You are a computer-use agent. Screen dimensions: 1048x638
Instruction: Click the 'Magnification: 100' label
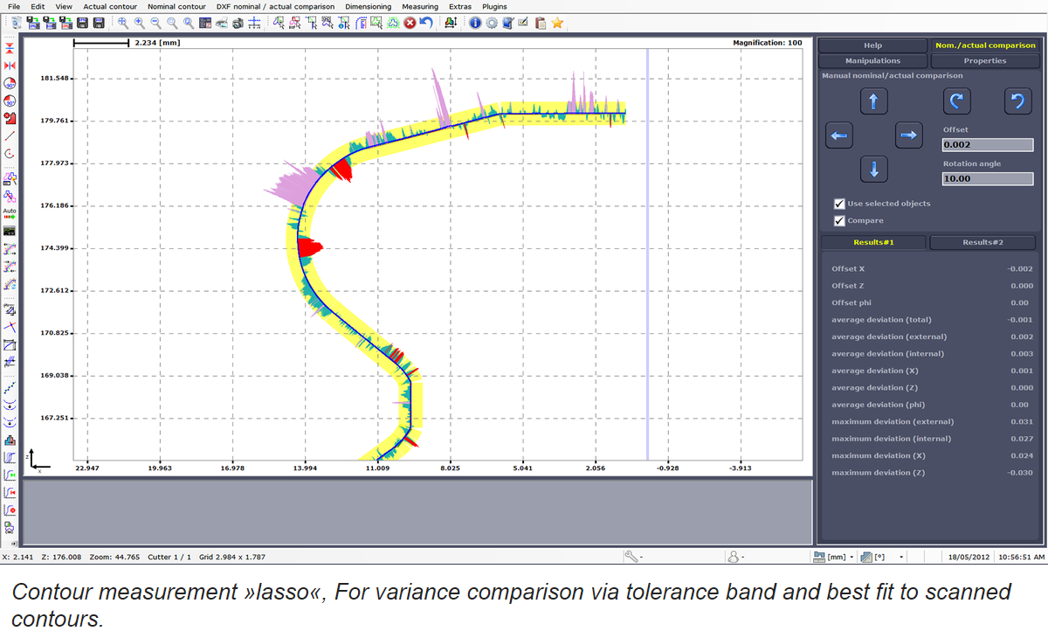(x=767, y=43)
